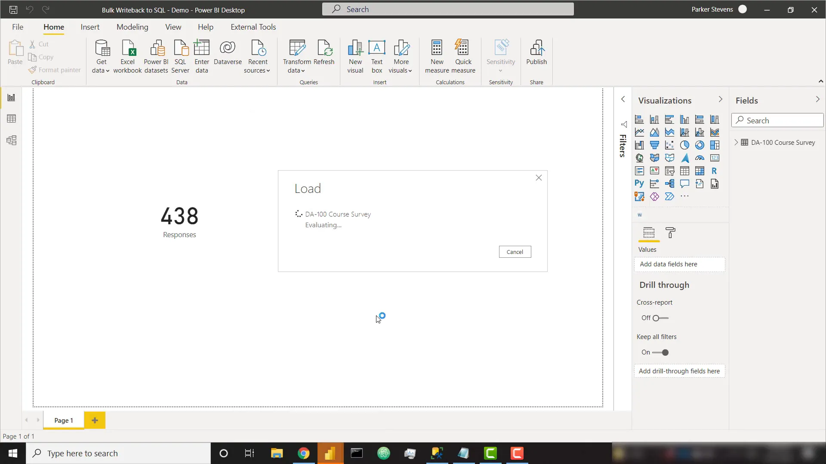This screenshot has height=464, width=826.
Task: Toggle Keep all filters switch
Action: (x=660, y=353)
